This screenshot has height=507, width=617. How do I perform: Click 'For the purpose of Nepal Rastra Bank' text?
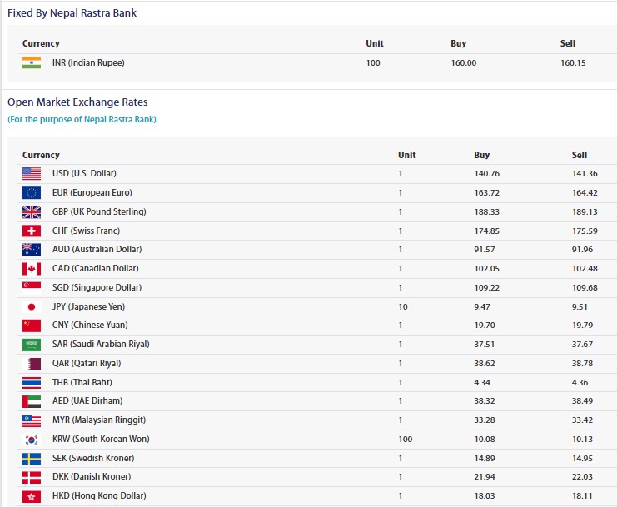(x=82, y=119)
